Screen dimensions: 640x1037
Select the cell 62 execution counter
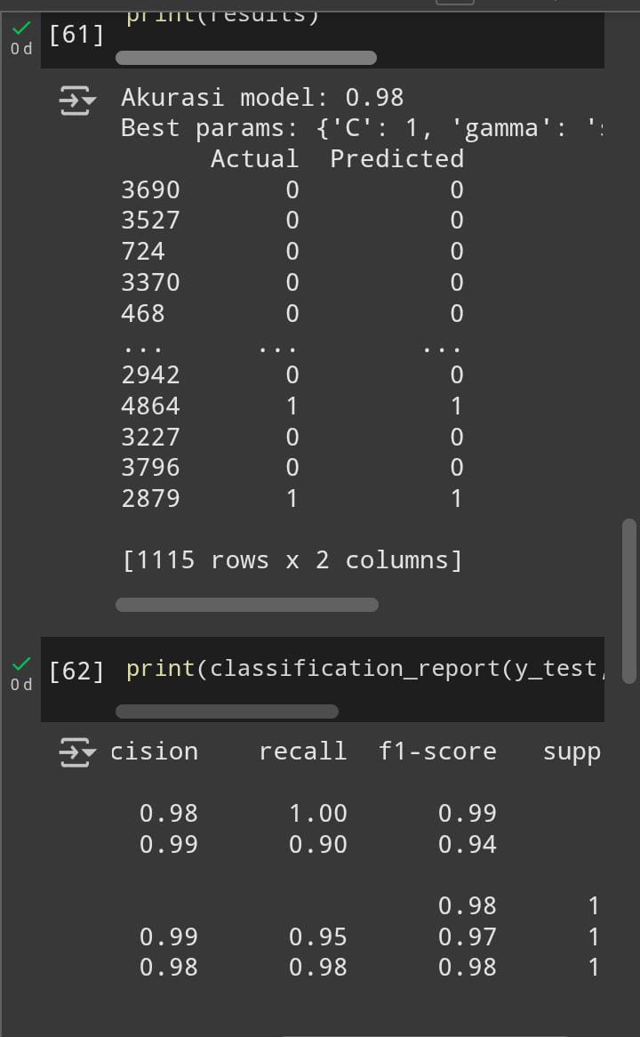[x=76, y=671]
